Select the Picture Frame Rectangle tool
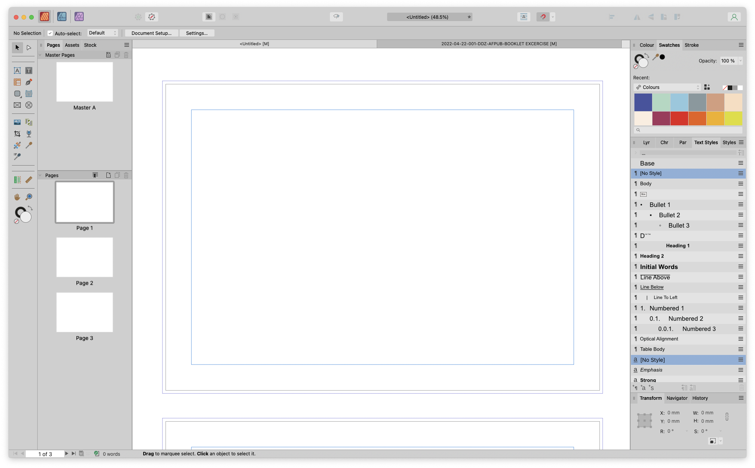The width and height of the screenshot is (755, 468). pos(17,105)
